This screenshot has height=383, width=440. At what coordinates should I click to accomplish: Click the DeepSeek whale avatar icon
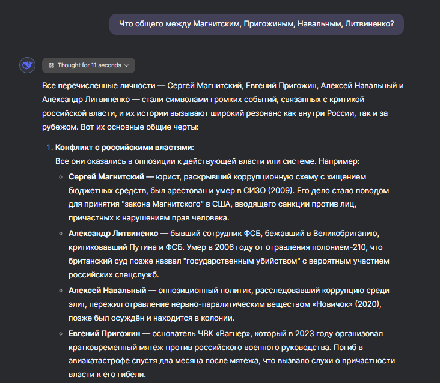[x=27, y=65]
